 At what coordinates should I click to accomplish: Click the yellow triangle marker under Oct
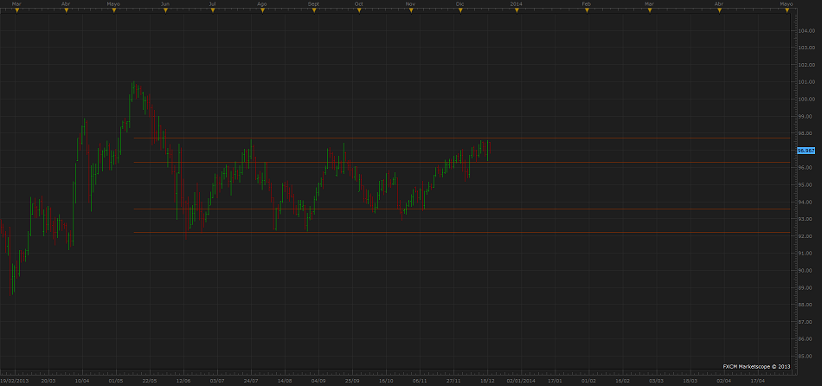pos(359,10)
